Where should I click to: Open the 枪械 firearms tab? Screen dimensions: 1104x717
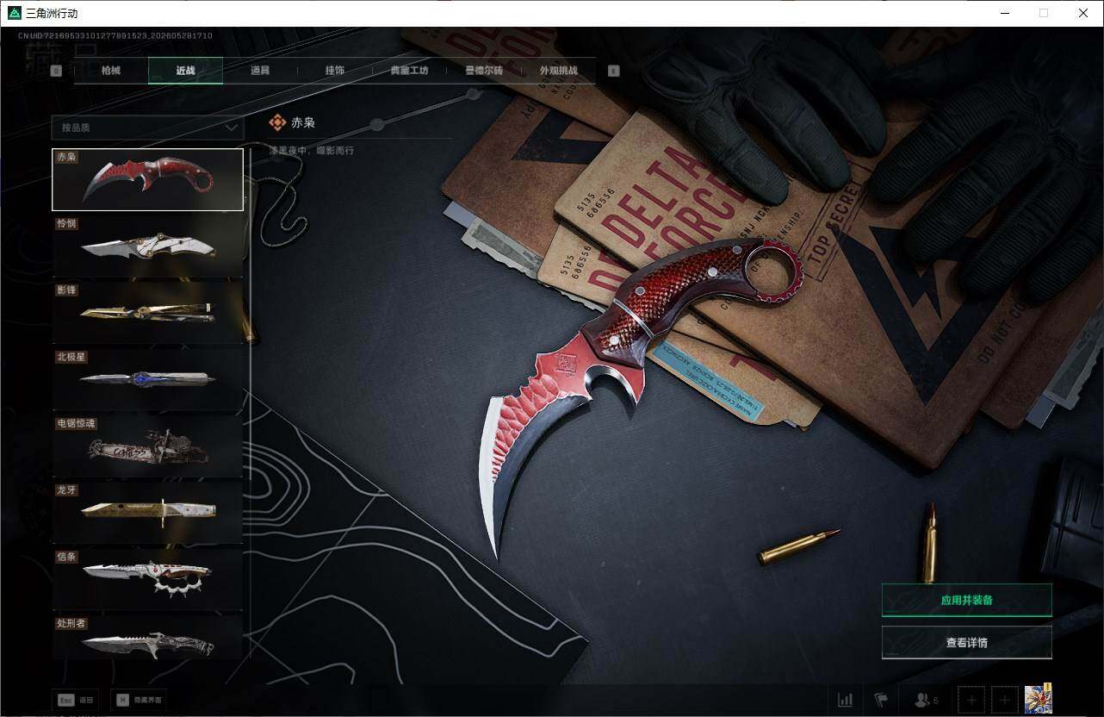[111, 71]
